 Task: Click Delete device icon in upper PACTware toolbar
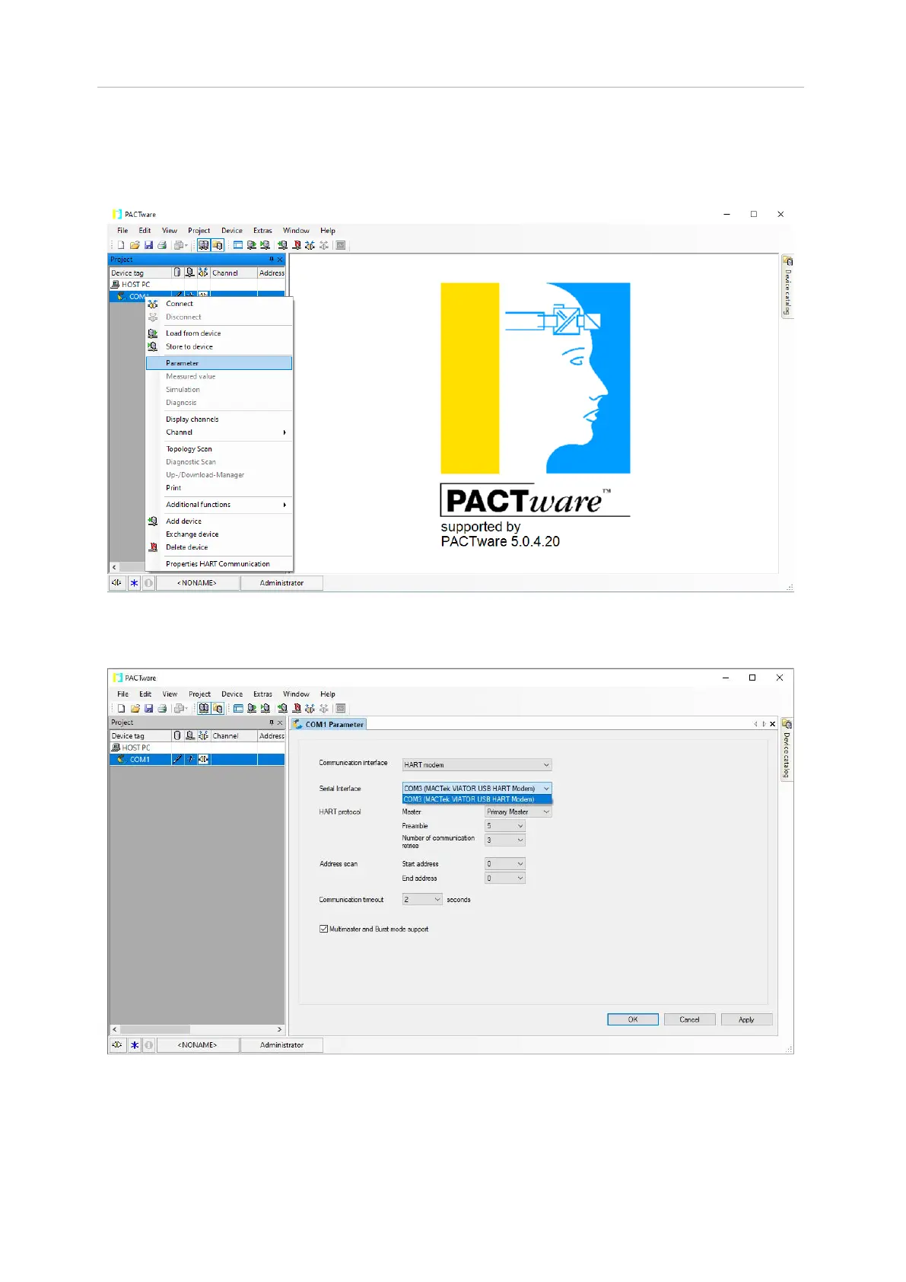click(297, 245)
